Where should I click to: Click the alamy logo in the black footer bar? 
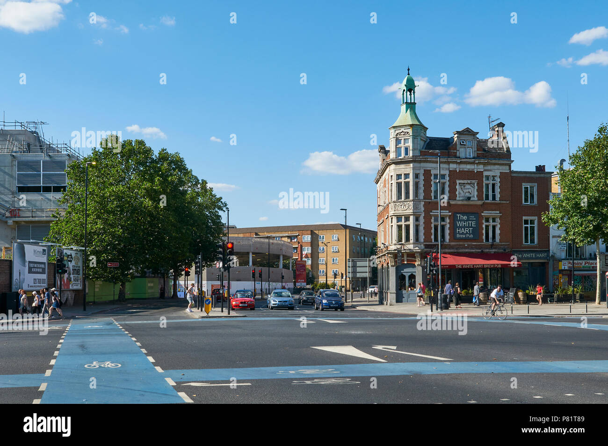click(47, 425)
